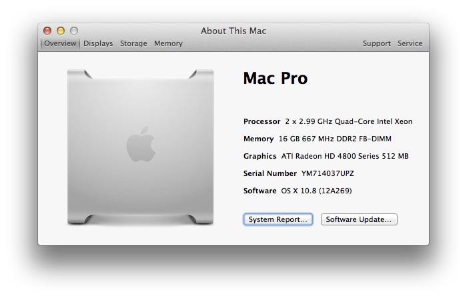Open the System Report button
The image size is (467, 298).
pyautogui.click(x=278, y=219)
